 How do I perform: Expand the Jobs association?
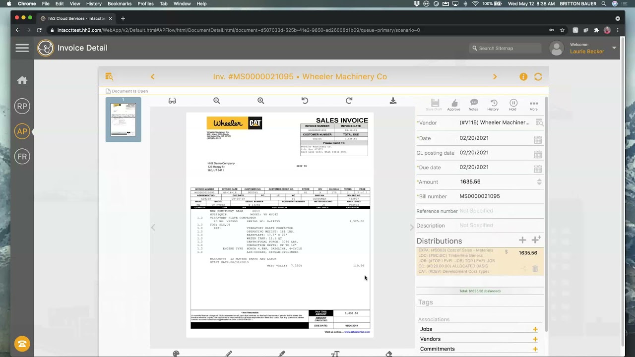tap(535, 329)
